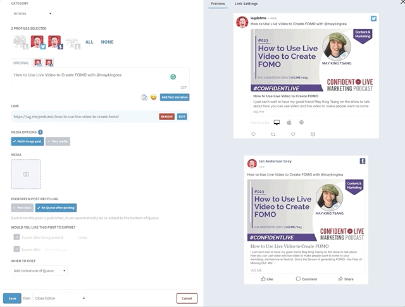Image resolution: width=405 pixels, height=307 pixels.
Task: Click the Twitter logo on the tweet preview
Action: click(x=373, y=18)
